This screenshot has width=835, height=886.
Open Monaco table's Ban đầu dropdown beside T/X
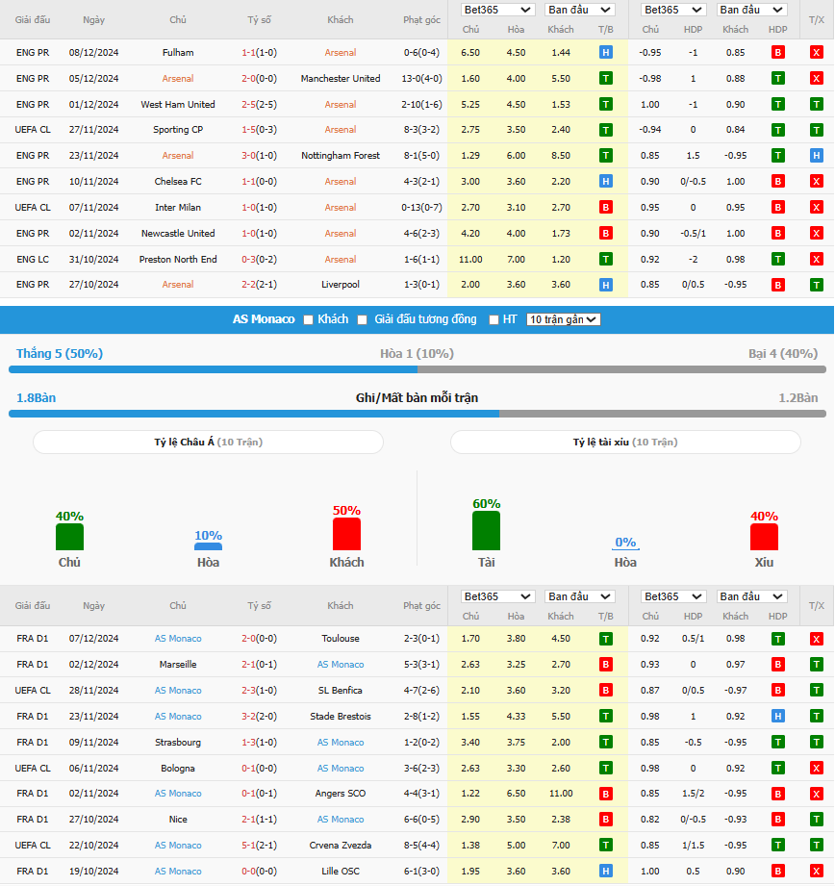point(752,596)
